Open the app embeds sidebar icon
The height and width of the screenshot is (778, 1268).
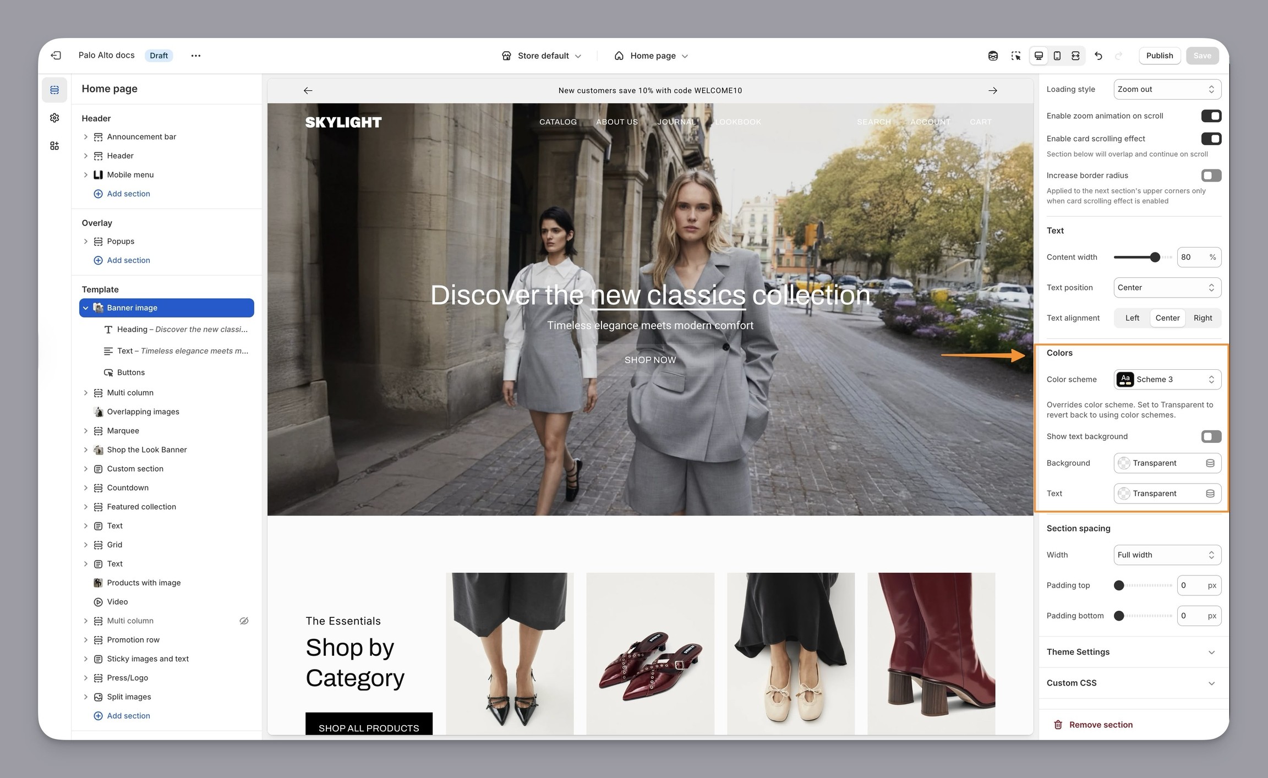point(54,146)
